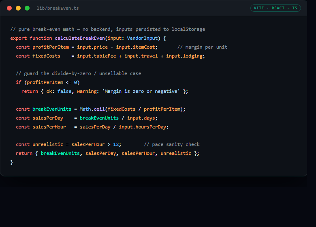
Task: Click breakEvenUnits in its const declaration
Action: pyautogui.click(x=52, y=109)
